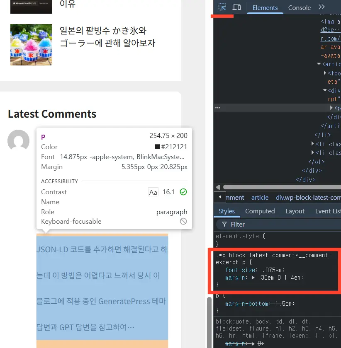
Task: Collapse the <article> element in DOM tree
Action: pos(319,64)
